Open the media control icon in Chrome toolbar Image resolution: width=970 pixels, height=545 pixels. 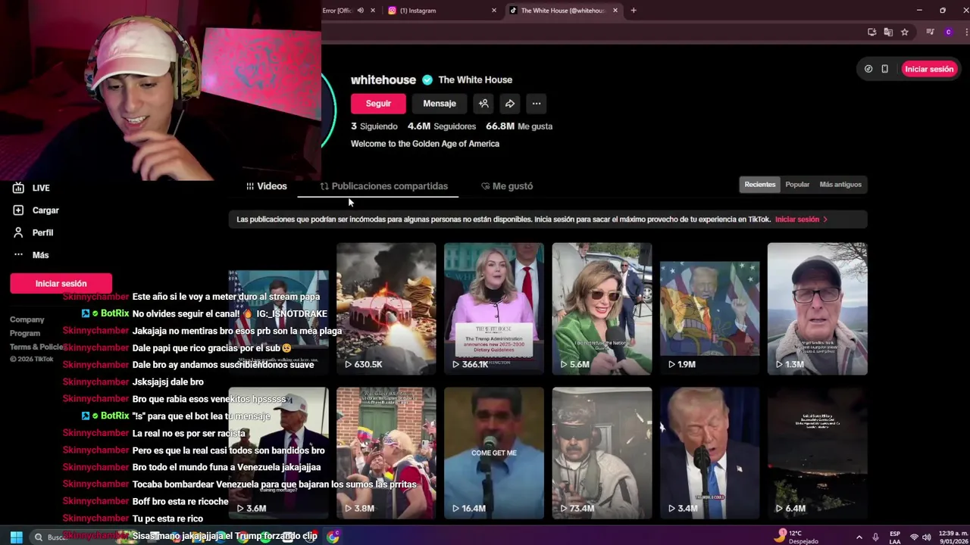tap(930, 32)
